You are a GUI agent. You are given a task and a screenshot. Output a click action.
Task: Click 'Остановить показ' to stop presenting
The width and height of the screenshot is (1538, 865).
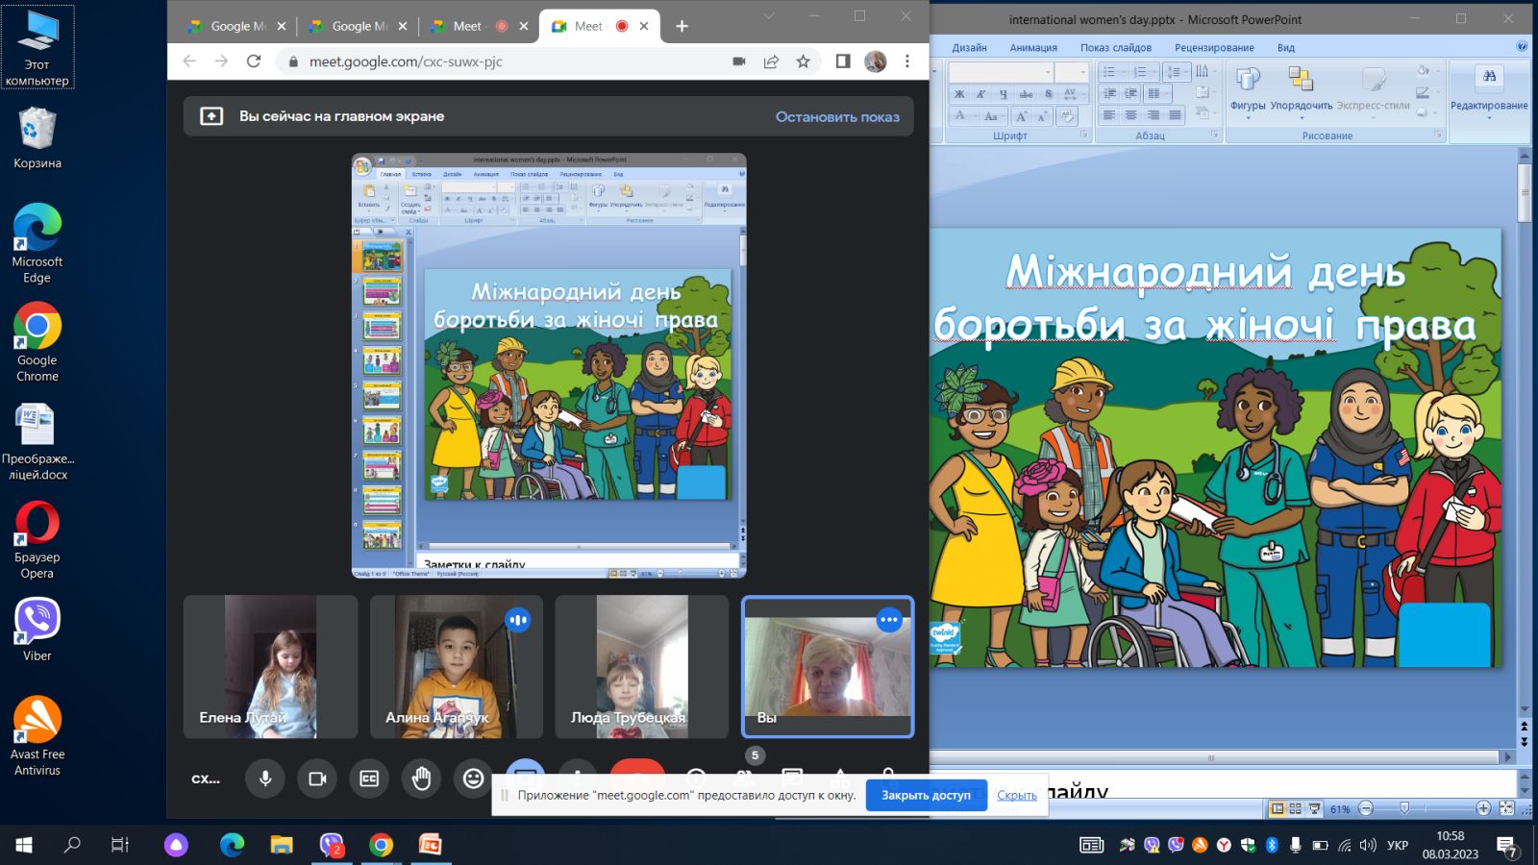point(837,116)
